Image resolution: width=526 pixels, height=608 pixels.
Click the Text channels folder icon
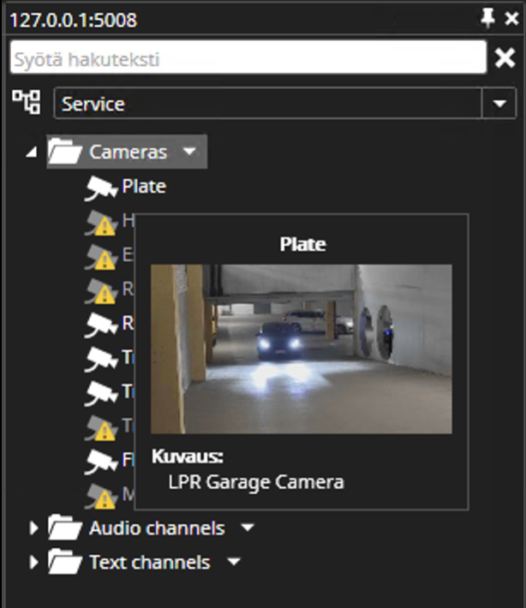(65, 562)
